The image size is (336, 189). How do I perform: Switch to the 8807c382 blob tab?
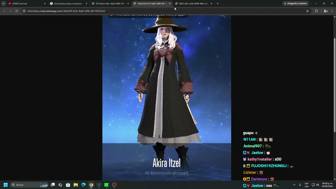[193, 3]
